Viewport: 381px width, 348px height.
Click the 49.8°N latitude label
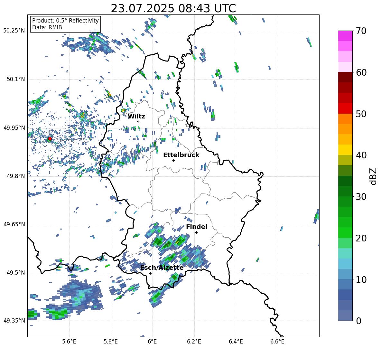(x=15, y=176)
